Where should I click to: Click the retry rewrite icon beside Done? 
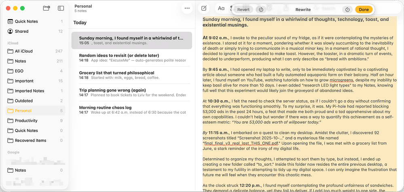[347, 9]
